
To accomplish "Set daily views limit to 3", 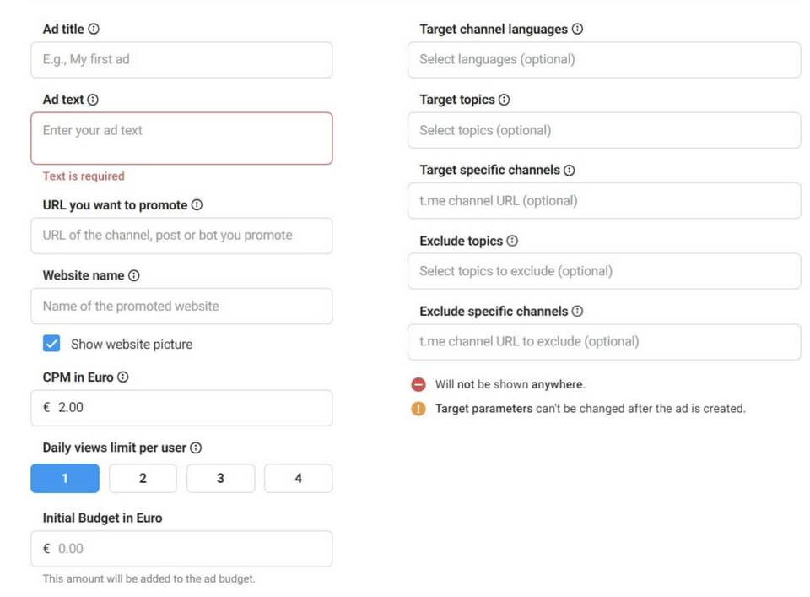I will pyautogui.click(x=220, y=479).
